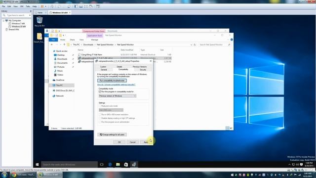The height and width of the screenshot is (178, 316).
Task: Switch to Security tab in Properties
Action: (x=143, y=70)
